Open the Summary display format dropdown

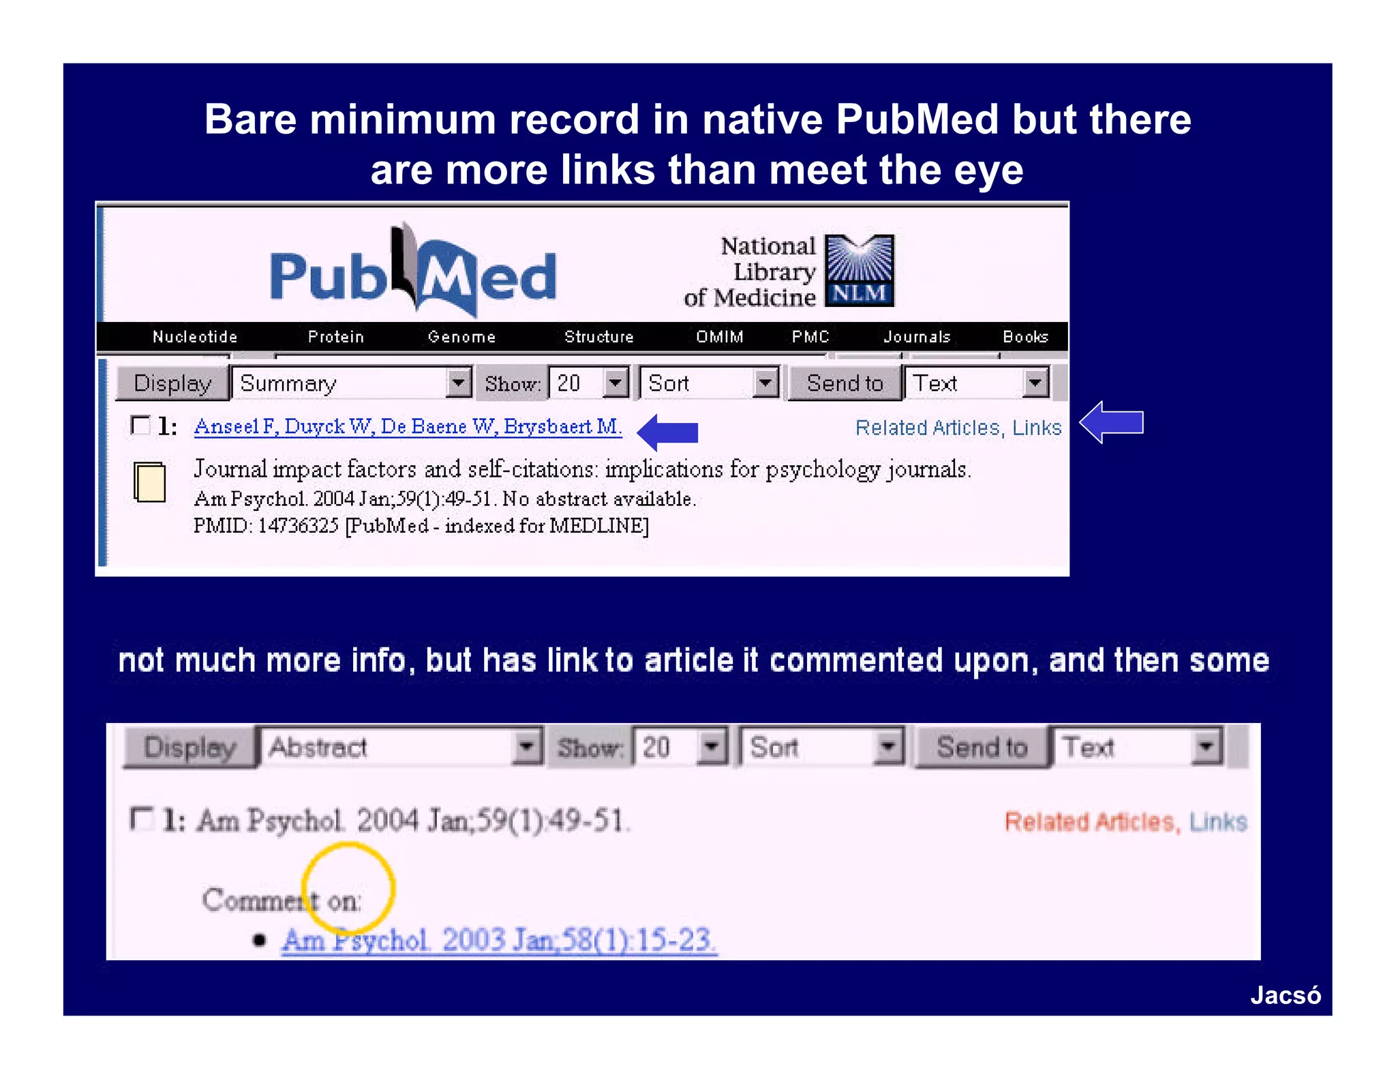click(x=352, y=383)
